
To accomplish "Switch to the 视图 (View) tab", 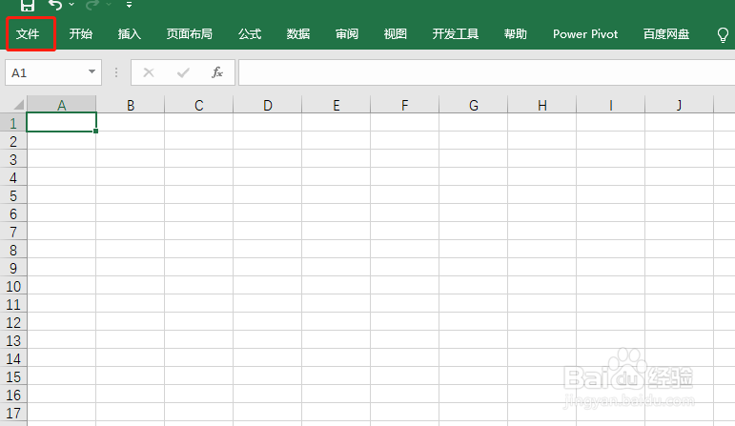I will 396,33.
